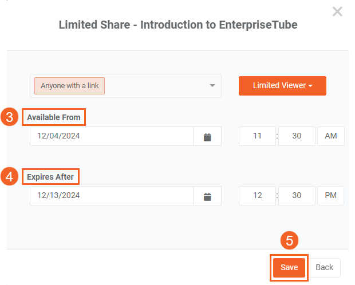Screen dimensions: 355x285
Task: Click the Expires After label
Action: click(x=50, y=177)
